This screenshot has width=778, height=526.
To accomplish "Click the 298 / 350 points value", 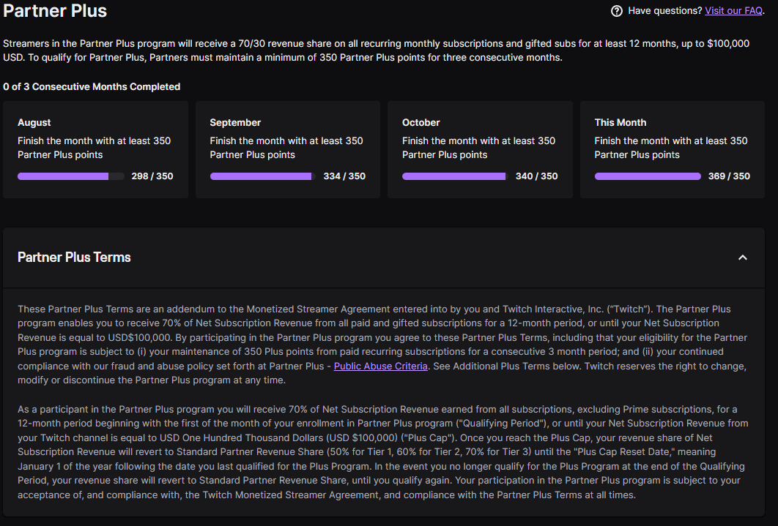I will [x=152, y=176].
